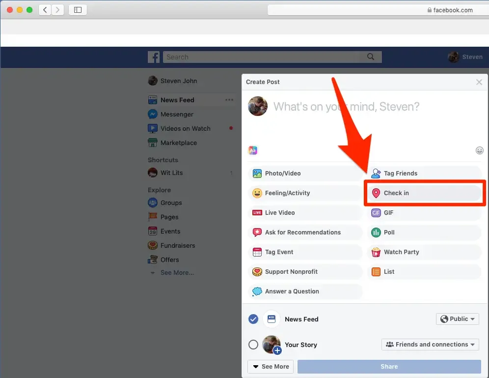489x378 pixels.
Task: Click the Share button
Action: 389,366
